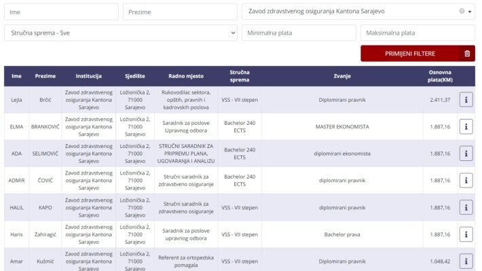The width and height of the screenshot is (482, 271).
Task: Select the surname Zahiragić
Action: (45, 234)
